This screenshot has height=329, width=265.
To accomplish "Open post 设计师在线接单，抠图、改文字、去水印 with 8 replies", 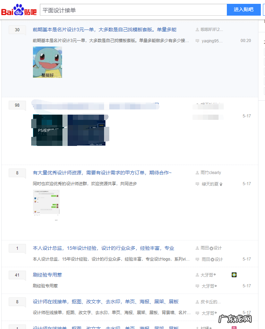I will pyautogui.click(x=105, y=302).
